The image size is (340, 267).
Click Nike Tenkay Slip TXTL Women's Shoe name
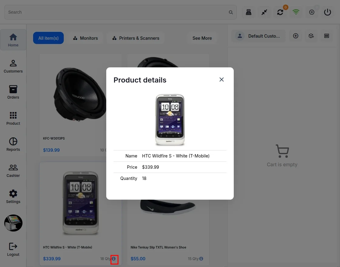158,247
